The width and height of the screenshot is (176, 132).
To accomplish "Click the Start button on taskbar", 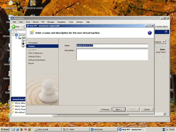I will pos(5,129).
